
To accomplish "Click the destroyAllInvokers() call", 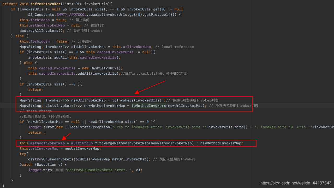I will (41, 31).
